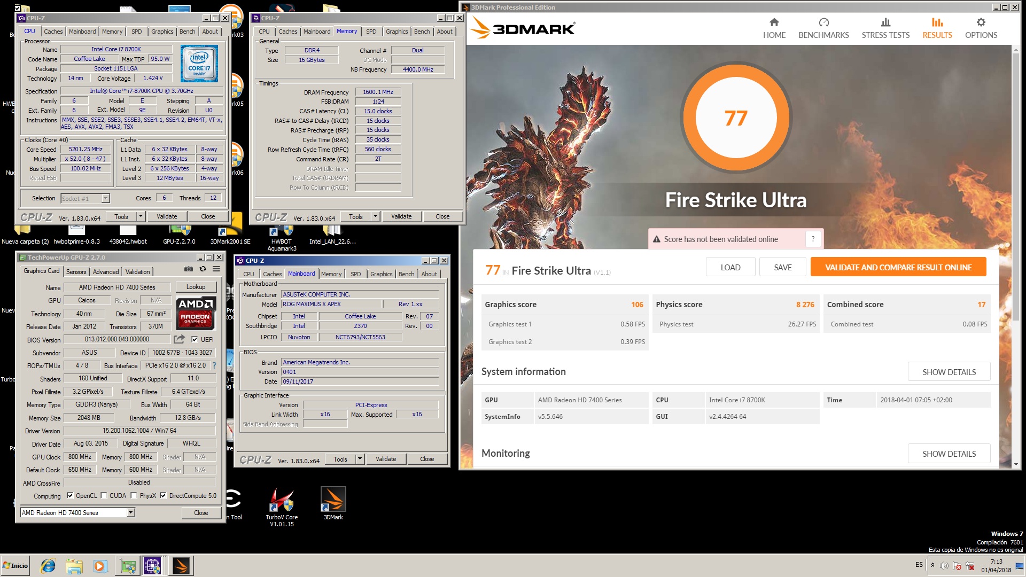Click the 3DMark vertical scrollbar down arrow
The image size is (1026, 577).
pyautogui.click(x=1016, y=464)
